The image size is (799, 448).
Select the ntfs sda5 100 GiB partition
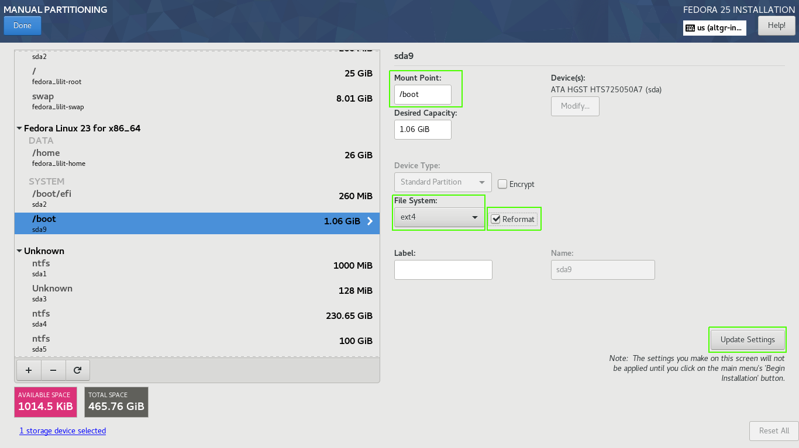click(197, 343)
